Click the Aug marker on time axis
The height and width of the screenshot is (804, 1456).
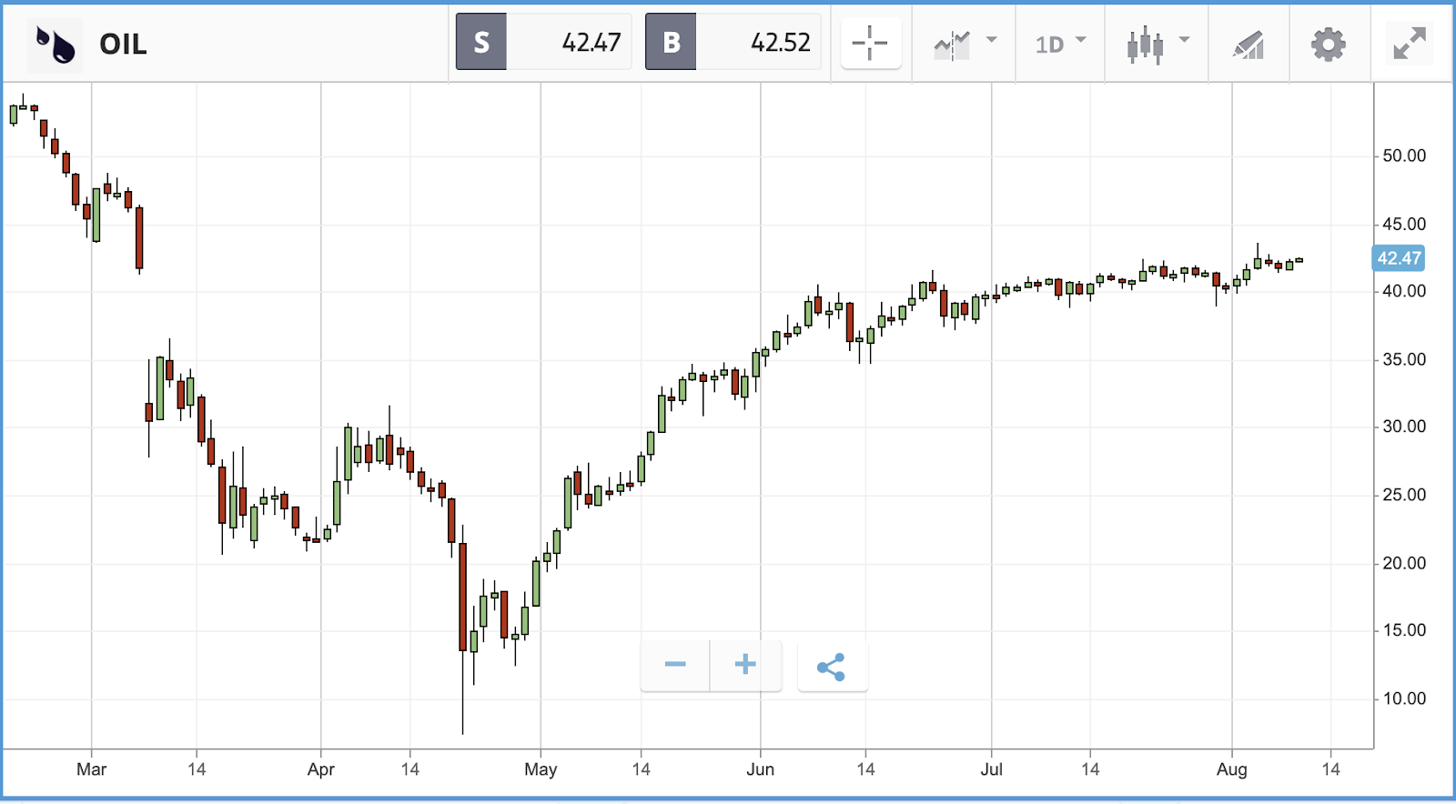(1231, 769)
